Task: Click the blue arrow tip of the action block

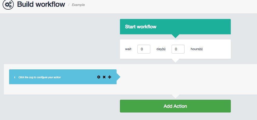Action: [x=119, y=77]
